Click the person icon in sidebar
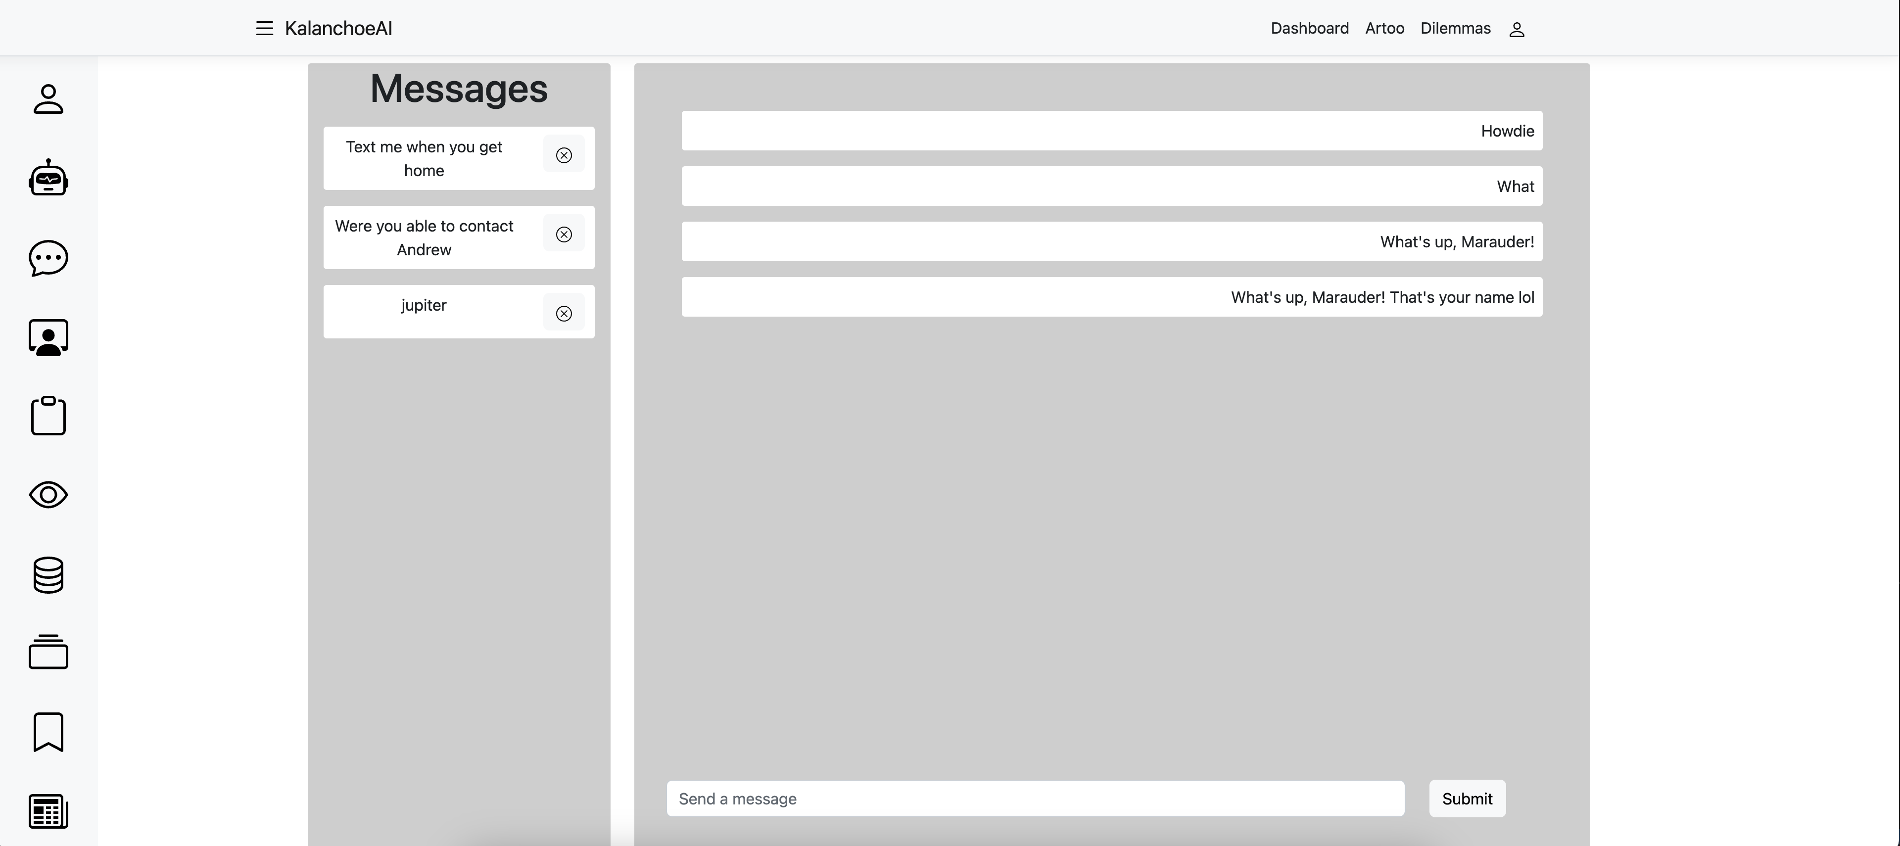This screenshot has height=846, width=1900. pyautogui.click(x=48, y=99)
